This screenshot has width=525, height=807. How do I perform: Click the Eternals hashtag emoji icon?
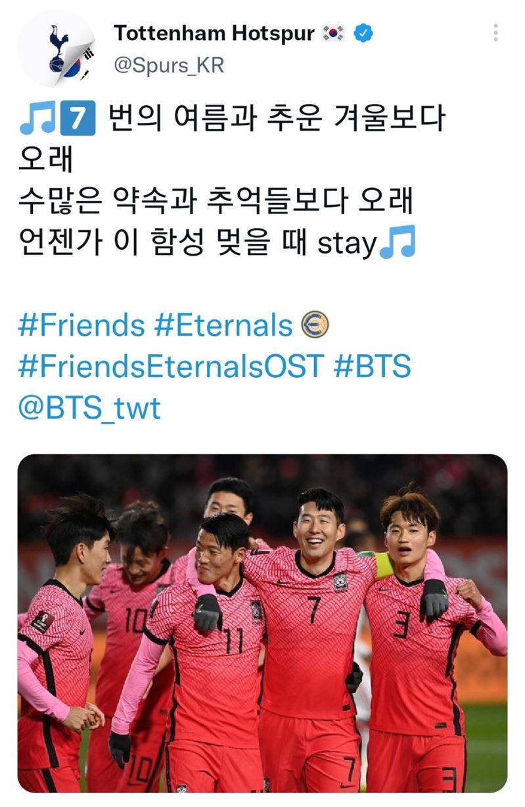[x=314, y=325]
